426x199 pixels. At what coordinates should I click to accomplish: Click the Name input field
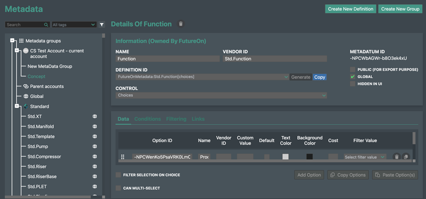pos(167,59)
